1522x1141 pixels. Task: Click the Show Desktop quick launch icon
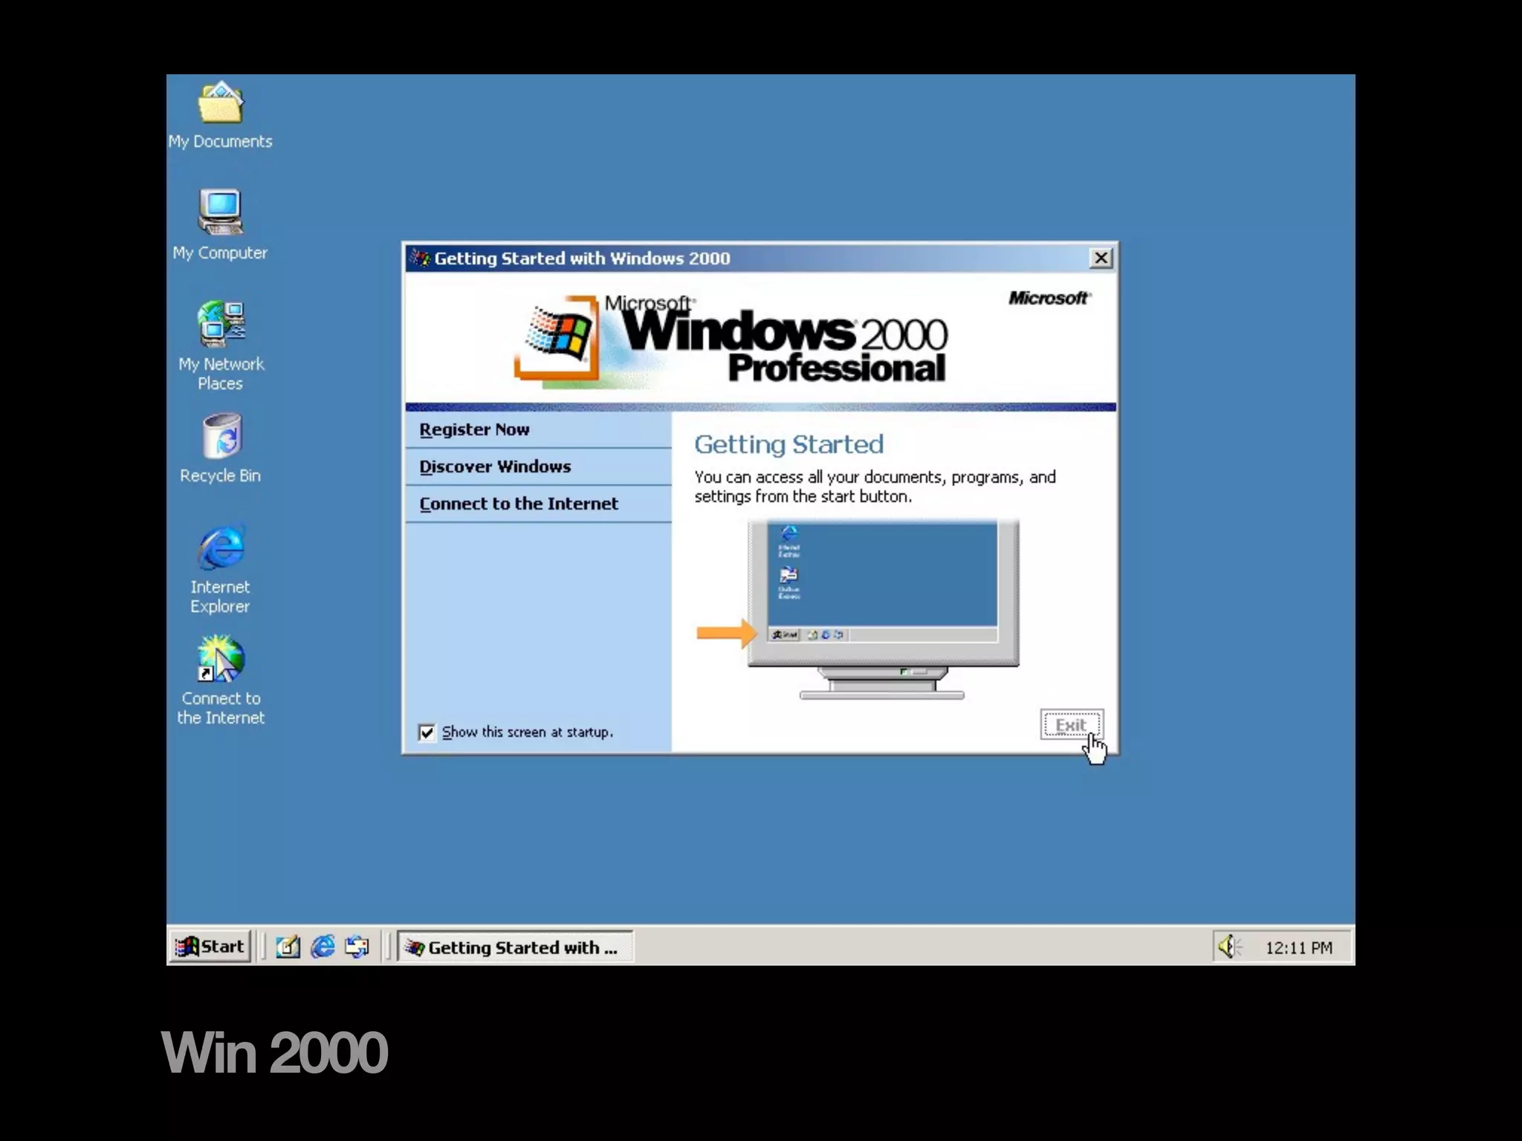pyautogui.click(x=288, y=946)
